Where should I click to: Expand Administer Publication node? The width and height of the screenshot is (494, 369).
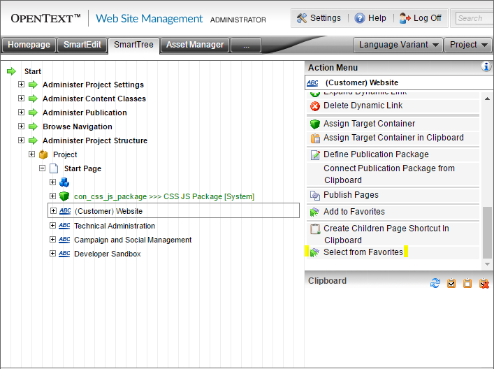click(x=21, y=112)
